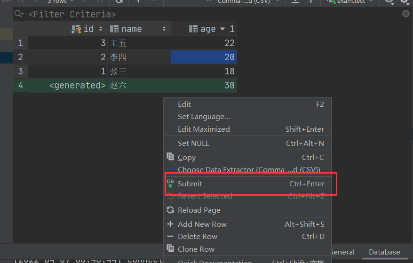Choose Set Language... in the context menu
The height and width of the screenshot is (263, 413).
point(247,117)
